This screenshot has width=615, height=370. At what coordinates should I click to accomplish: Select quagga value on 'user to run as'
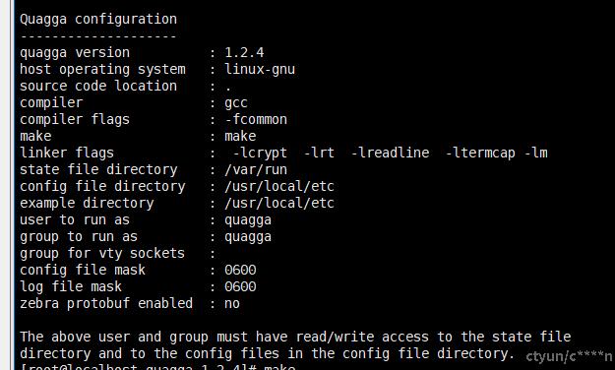coord(248,220)
